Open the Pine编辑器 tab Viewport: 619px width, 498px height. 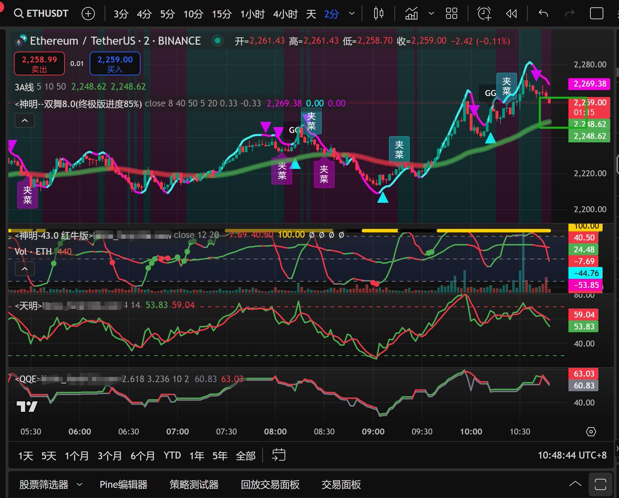[123, 485]
